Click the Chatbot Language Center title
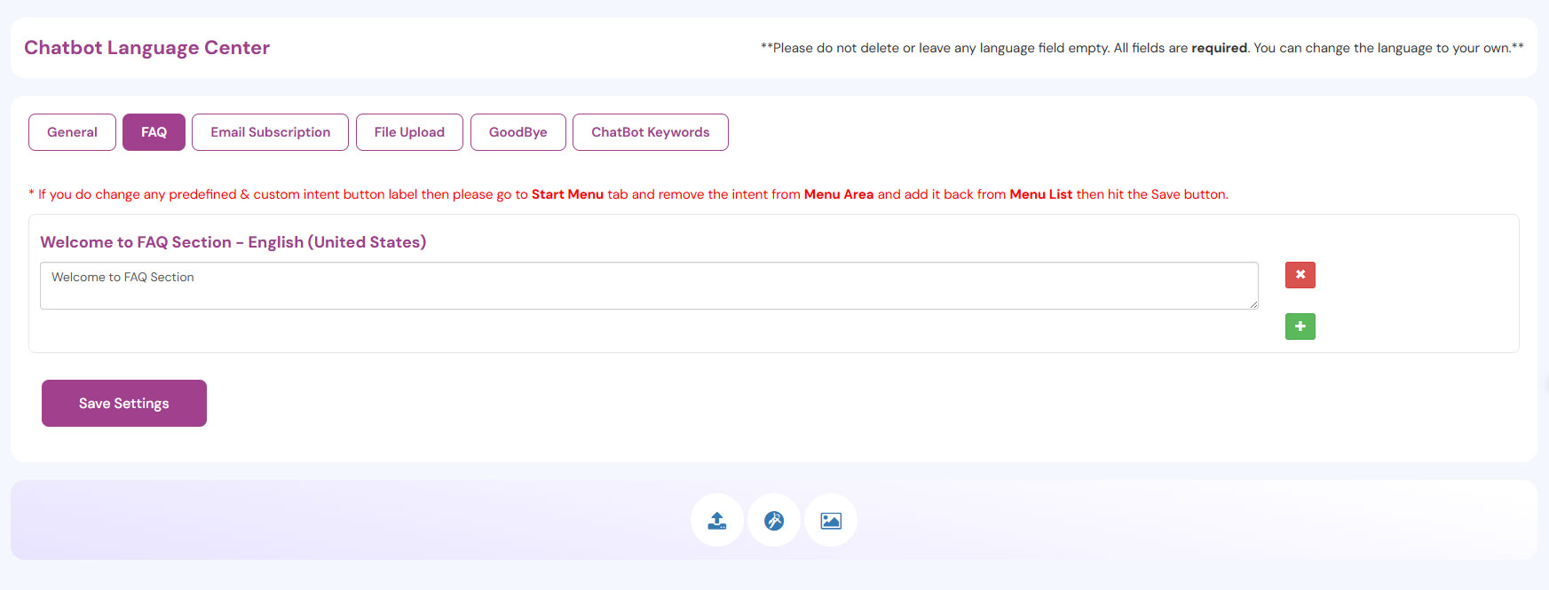The height and width of the screenshot is (590, 1549). coord(146,48)
